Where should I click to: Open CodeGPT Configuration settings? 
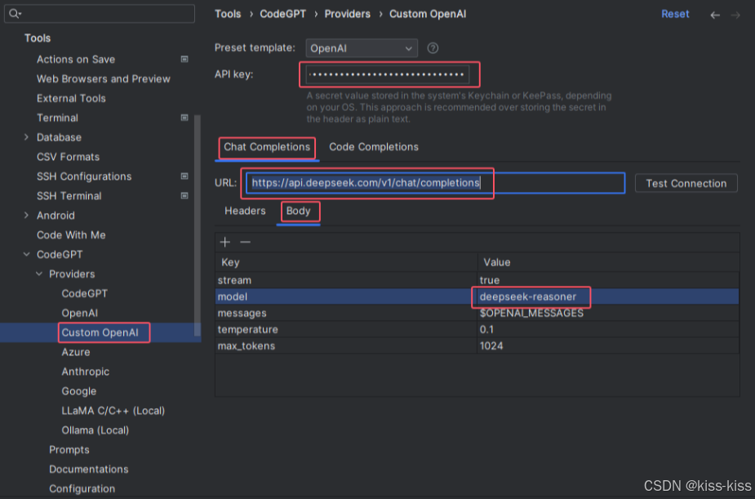(82, 488)
